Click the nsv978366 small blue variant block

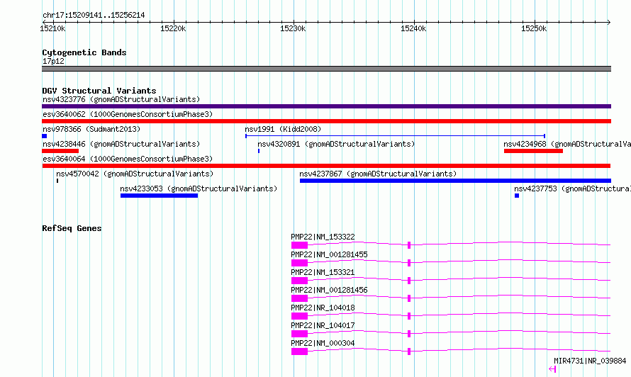click(x=44, y=136)
